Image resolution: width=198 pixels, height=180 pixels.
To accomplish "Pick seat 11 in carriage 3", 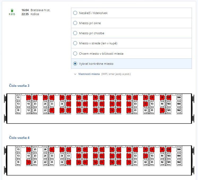I will (x=18, y=110).
